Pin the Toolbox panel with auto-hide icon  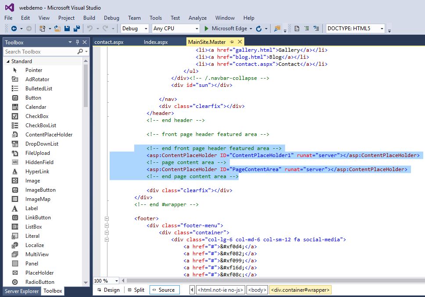[77, 42]
